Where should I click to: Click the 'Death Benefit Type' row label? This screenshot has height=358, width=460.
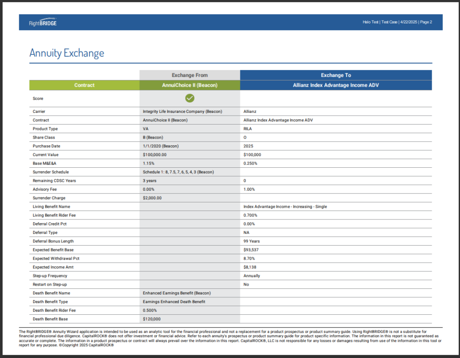coord(50,302)
